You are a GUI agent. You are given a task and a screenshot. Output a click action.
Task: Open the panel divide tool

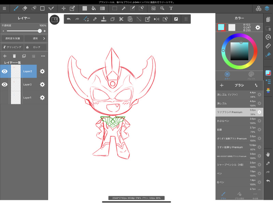point(153,8)
